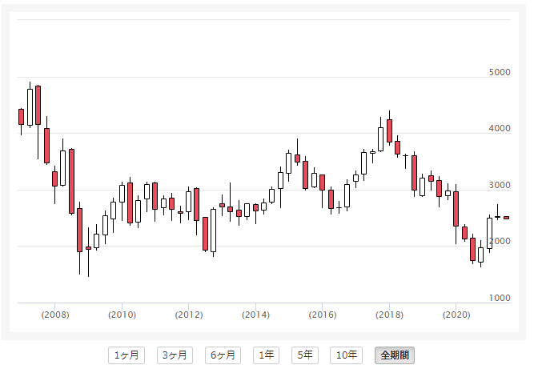Click the last small red candle at far right

[x=506, y=217]
